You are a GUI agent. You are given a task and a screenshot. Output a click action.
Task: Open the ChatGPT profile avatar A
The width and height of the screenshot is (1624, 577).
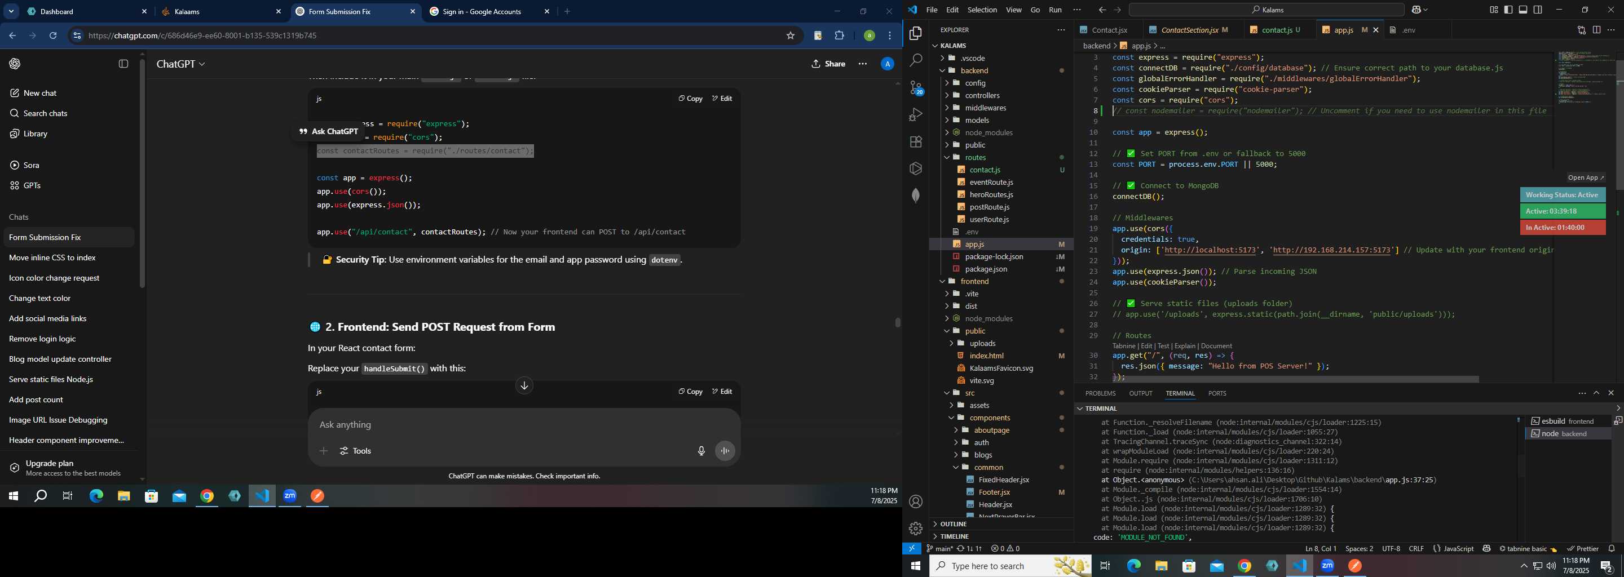tap(887, 64)
